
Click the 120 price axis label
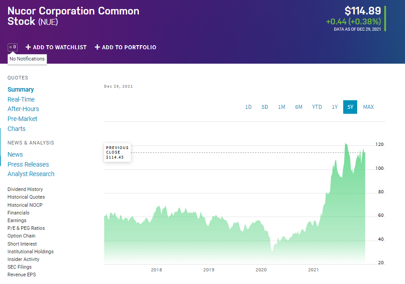(x=379, y=144)
